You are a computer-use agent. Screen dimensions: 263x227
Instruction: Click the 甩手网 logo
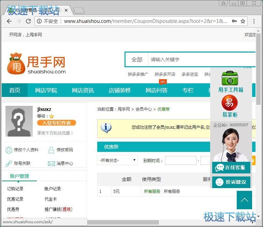click(x=36, y=63)
